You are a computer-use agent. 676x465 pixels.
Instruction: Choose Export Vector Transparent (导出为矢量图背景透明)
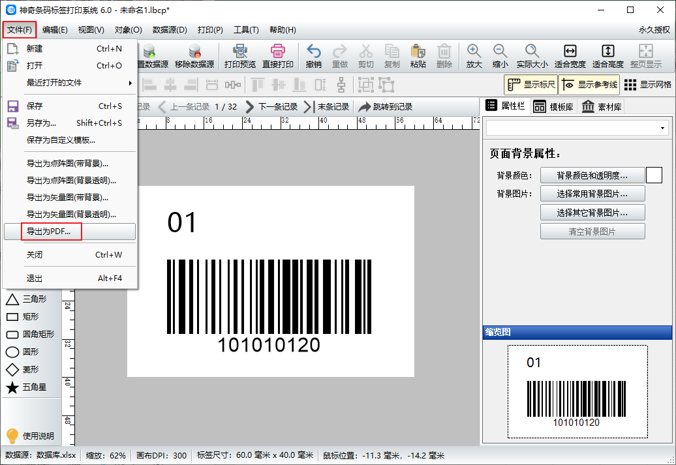tap(70, 214)
